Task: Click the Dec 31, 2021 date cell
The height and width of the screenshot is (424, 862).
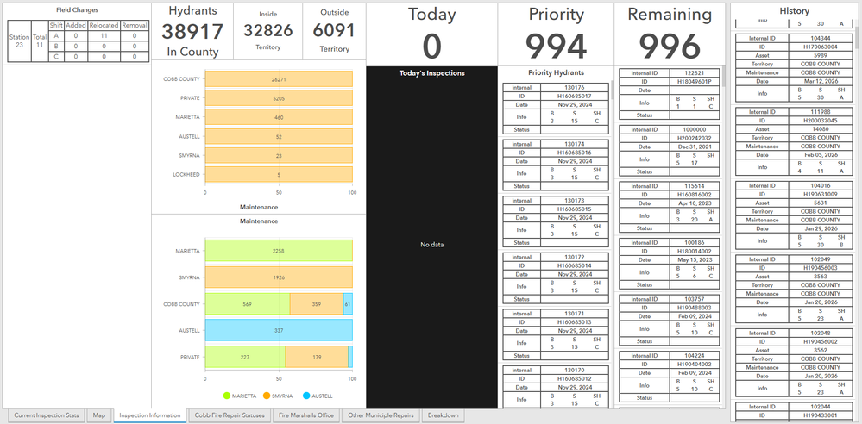Action: [x=694, y=147]
